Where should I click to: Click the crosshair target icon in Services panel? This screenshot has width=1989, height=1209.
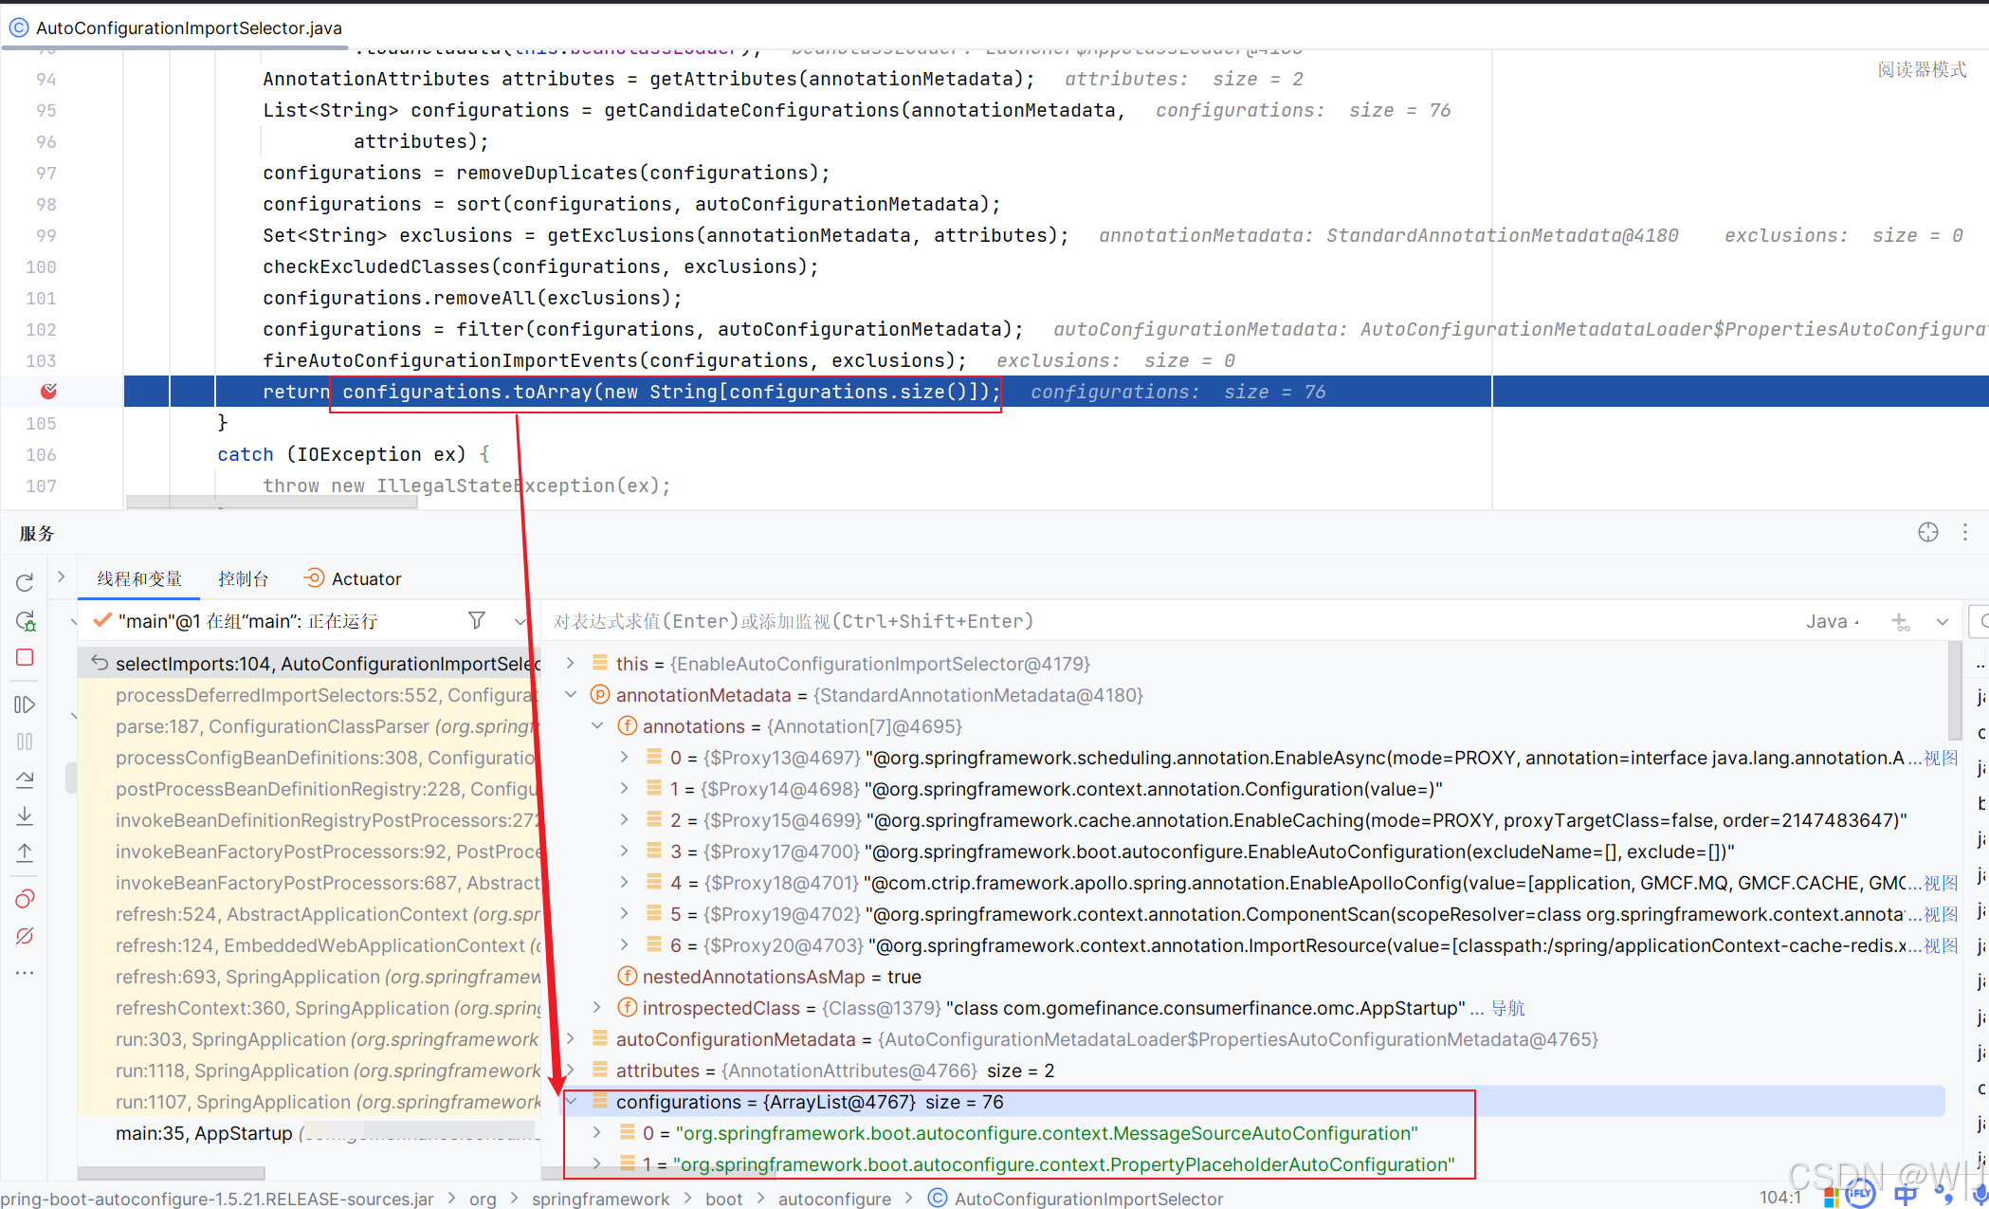pos(1928,532)
